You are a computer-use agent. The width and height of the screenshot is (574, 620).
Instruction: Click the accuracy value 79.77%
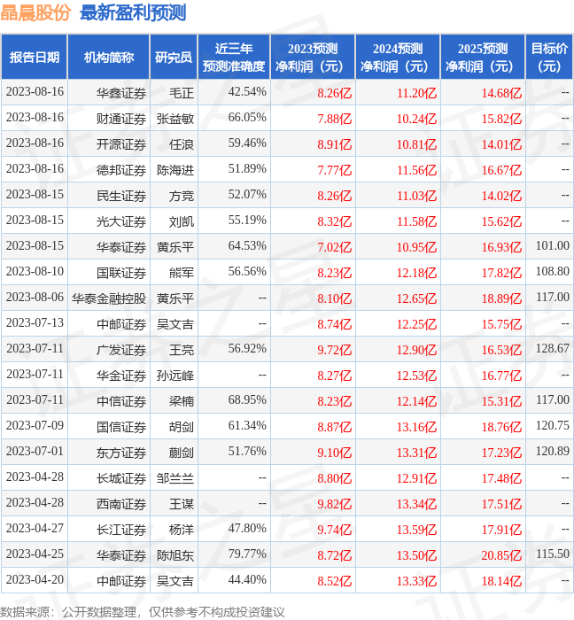[247, 554]
